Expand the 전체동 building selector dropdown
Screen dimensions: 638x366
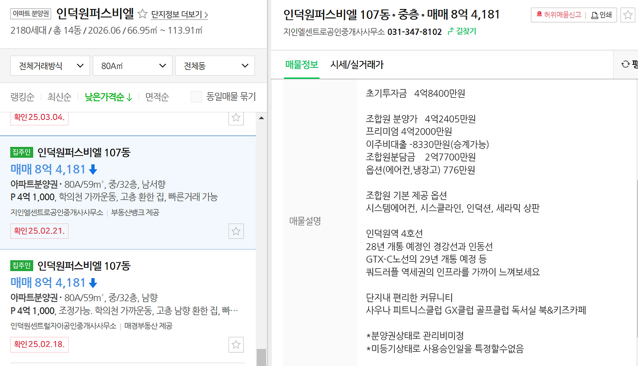[x=215, y=65]
